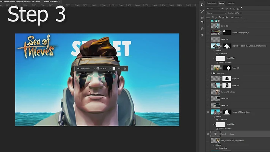Viewport: 270px width, 152px height.
Task: Filter layers by type layers icon
Action: pos(231,8)
